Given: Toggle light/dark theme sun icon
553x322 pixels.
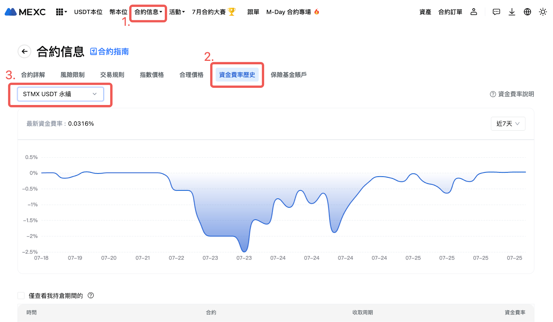Looking at the screenshot, I should [543, 12].
